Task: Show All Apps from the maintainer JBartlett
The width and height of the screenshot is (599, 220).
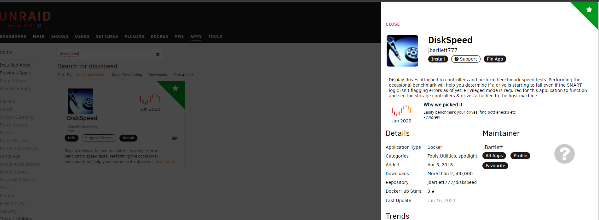Action: 494,156
